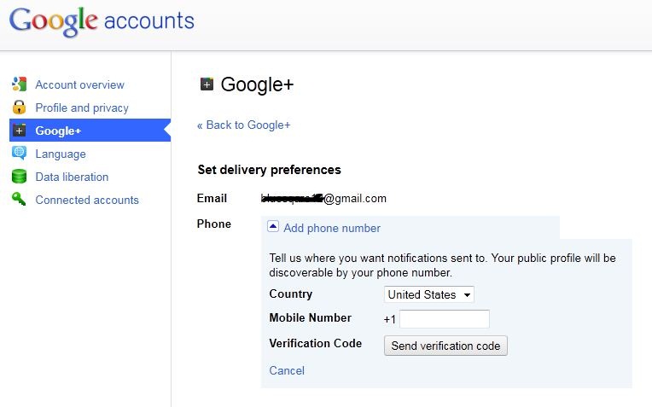Open Connected accounts section
This screenshot has height=407, width=652.
(x=87, y=200)
